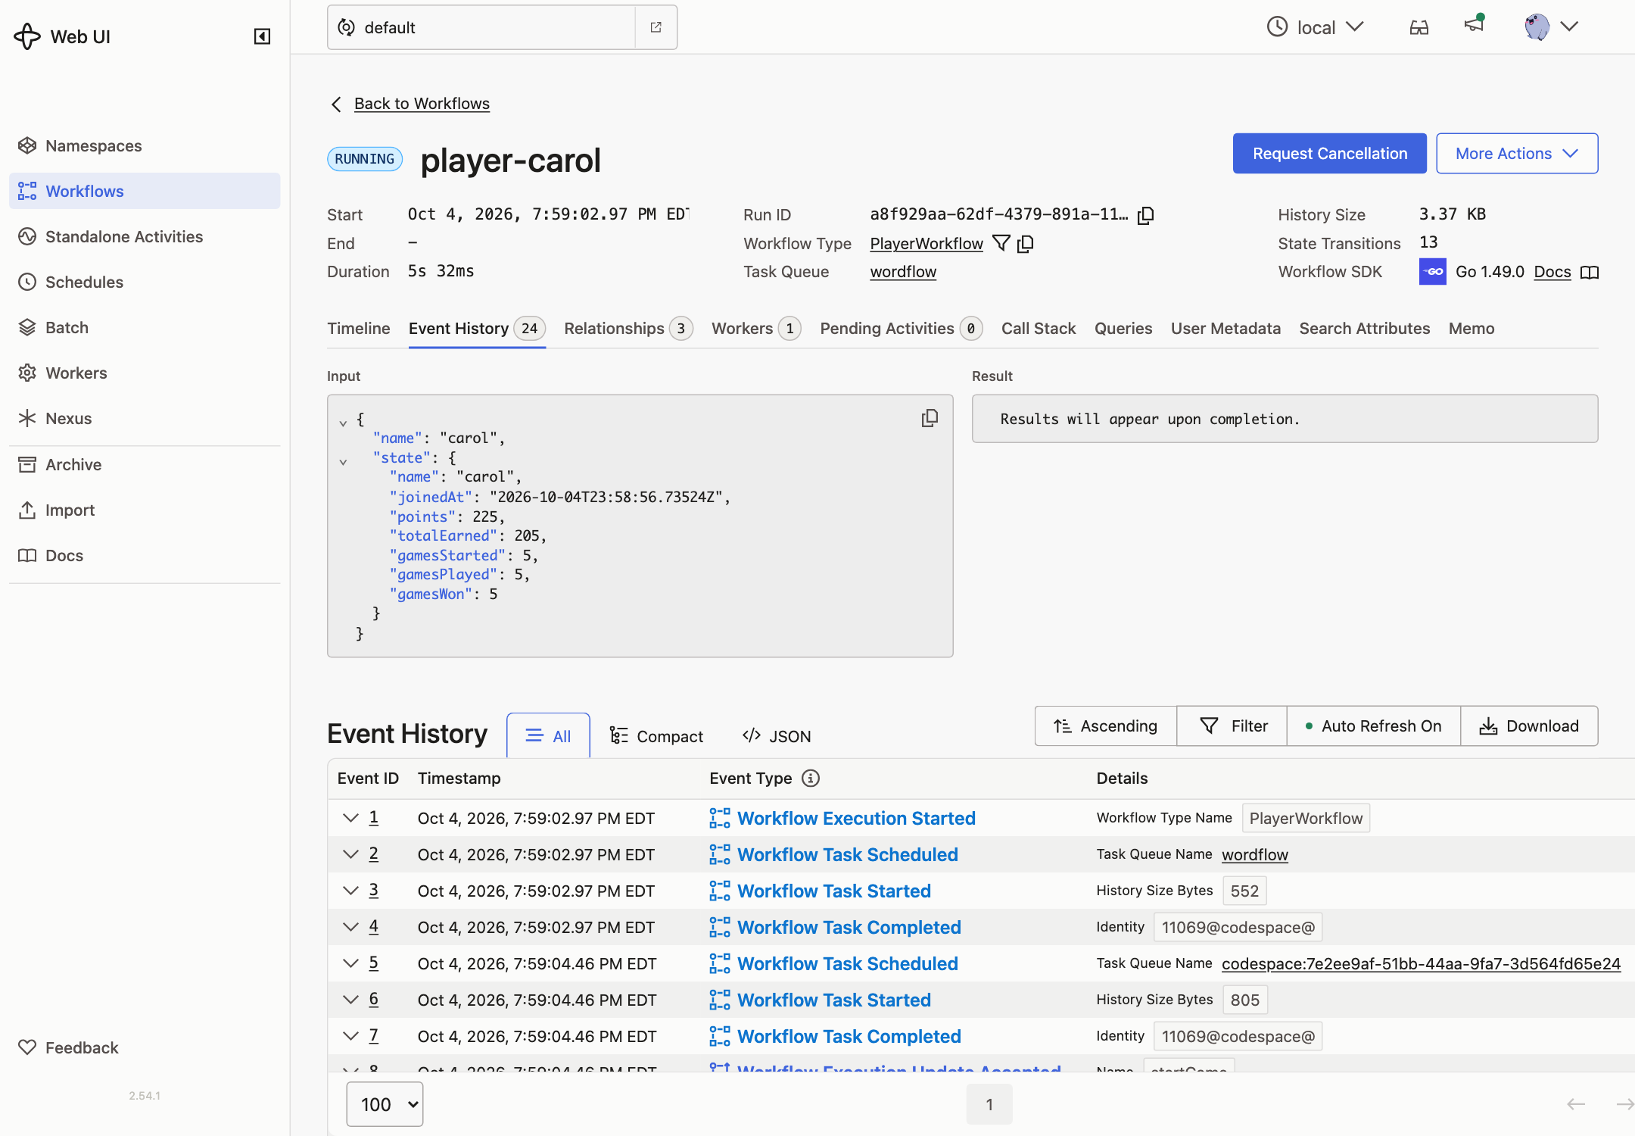
Task: Show Event Type info icon
Action: 811,778
